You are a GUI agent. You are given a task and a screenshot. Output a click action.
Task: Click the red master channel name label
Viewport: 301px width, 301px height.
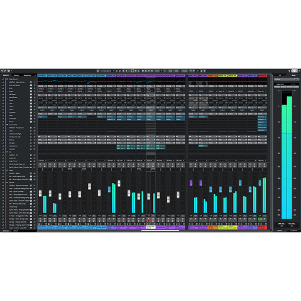(262, 227)
